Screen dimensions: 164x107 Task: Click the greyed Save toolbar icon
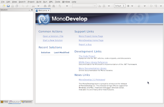pyautogui.click(x=13, y=6)
